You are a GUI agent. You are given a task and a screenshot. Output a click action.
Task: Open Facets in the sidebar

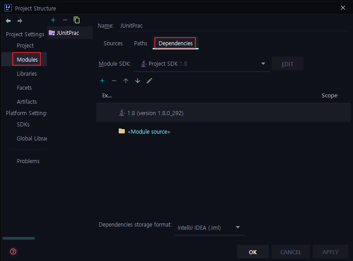[x=25, y=87]
